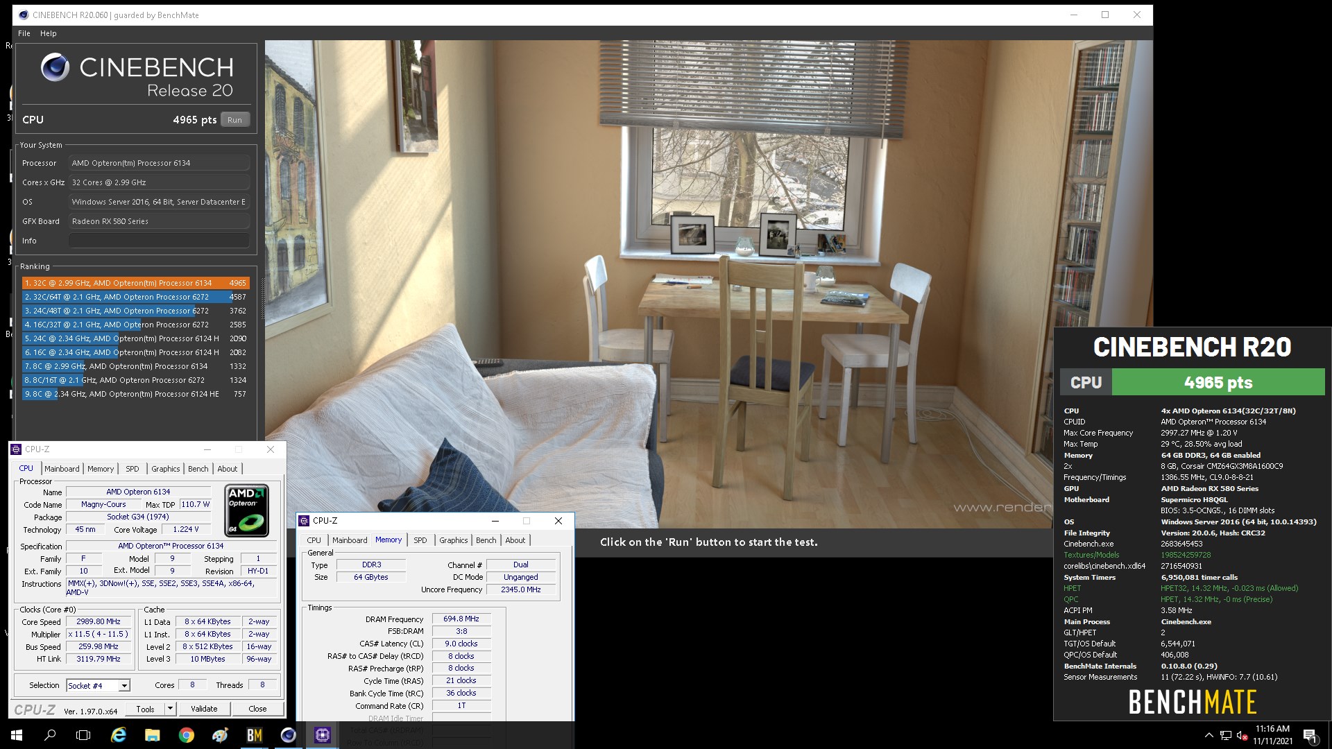Image resolution: width=1332 pixels, height=749 pixels.
Task: Click Textures/Models hash in BenchMate panel
Action: (x=1186, y=555)
